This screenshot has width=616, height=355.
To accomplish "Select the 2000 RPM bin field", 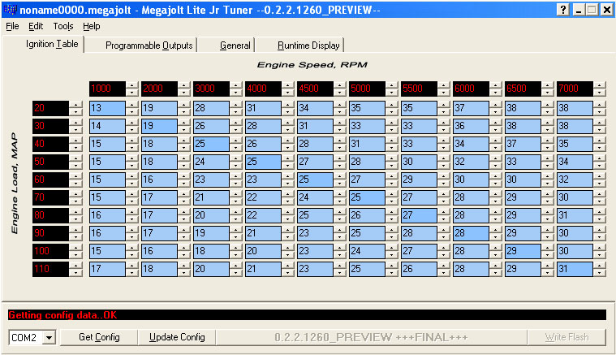I will pyautogui.click(x=160, y=89).
